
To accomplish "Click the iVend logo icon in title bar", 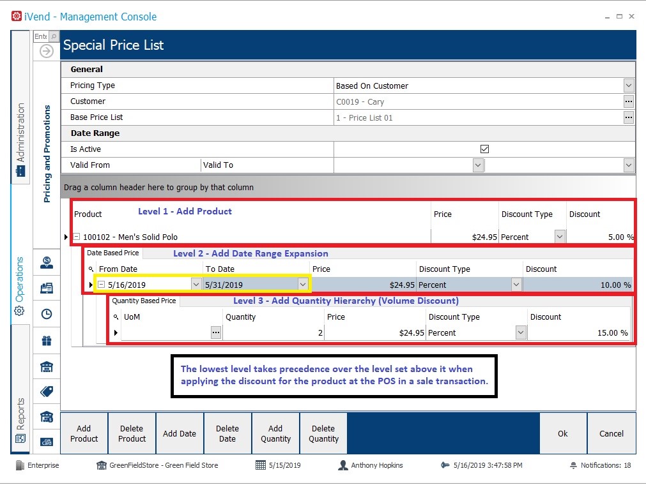I will pyautogui.click(x=17, y=16).
